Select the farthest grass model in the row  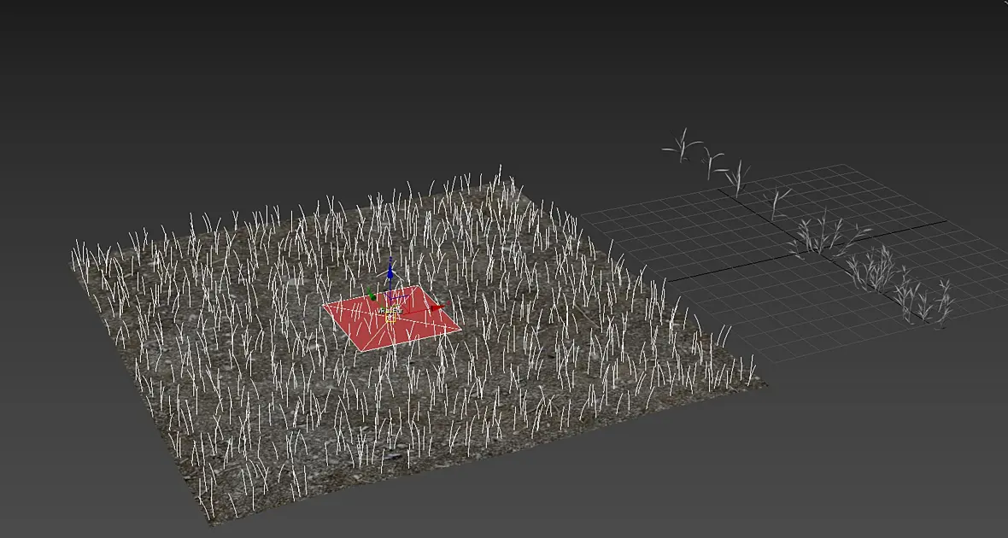coord(682,145)
